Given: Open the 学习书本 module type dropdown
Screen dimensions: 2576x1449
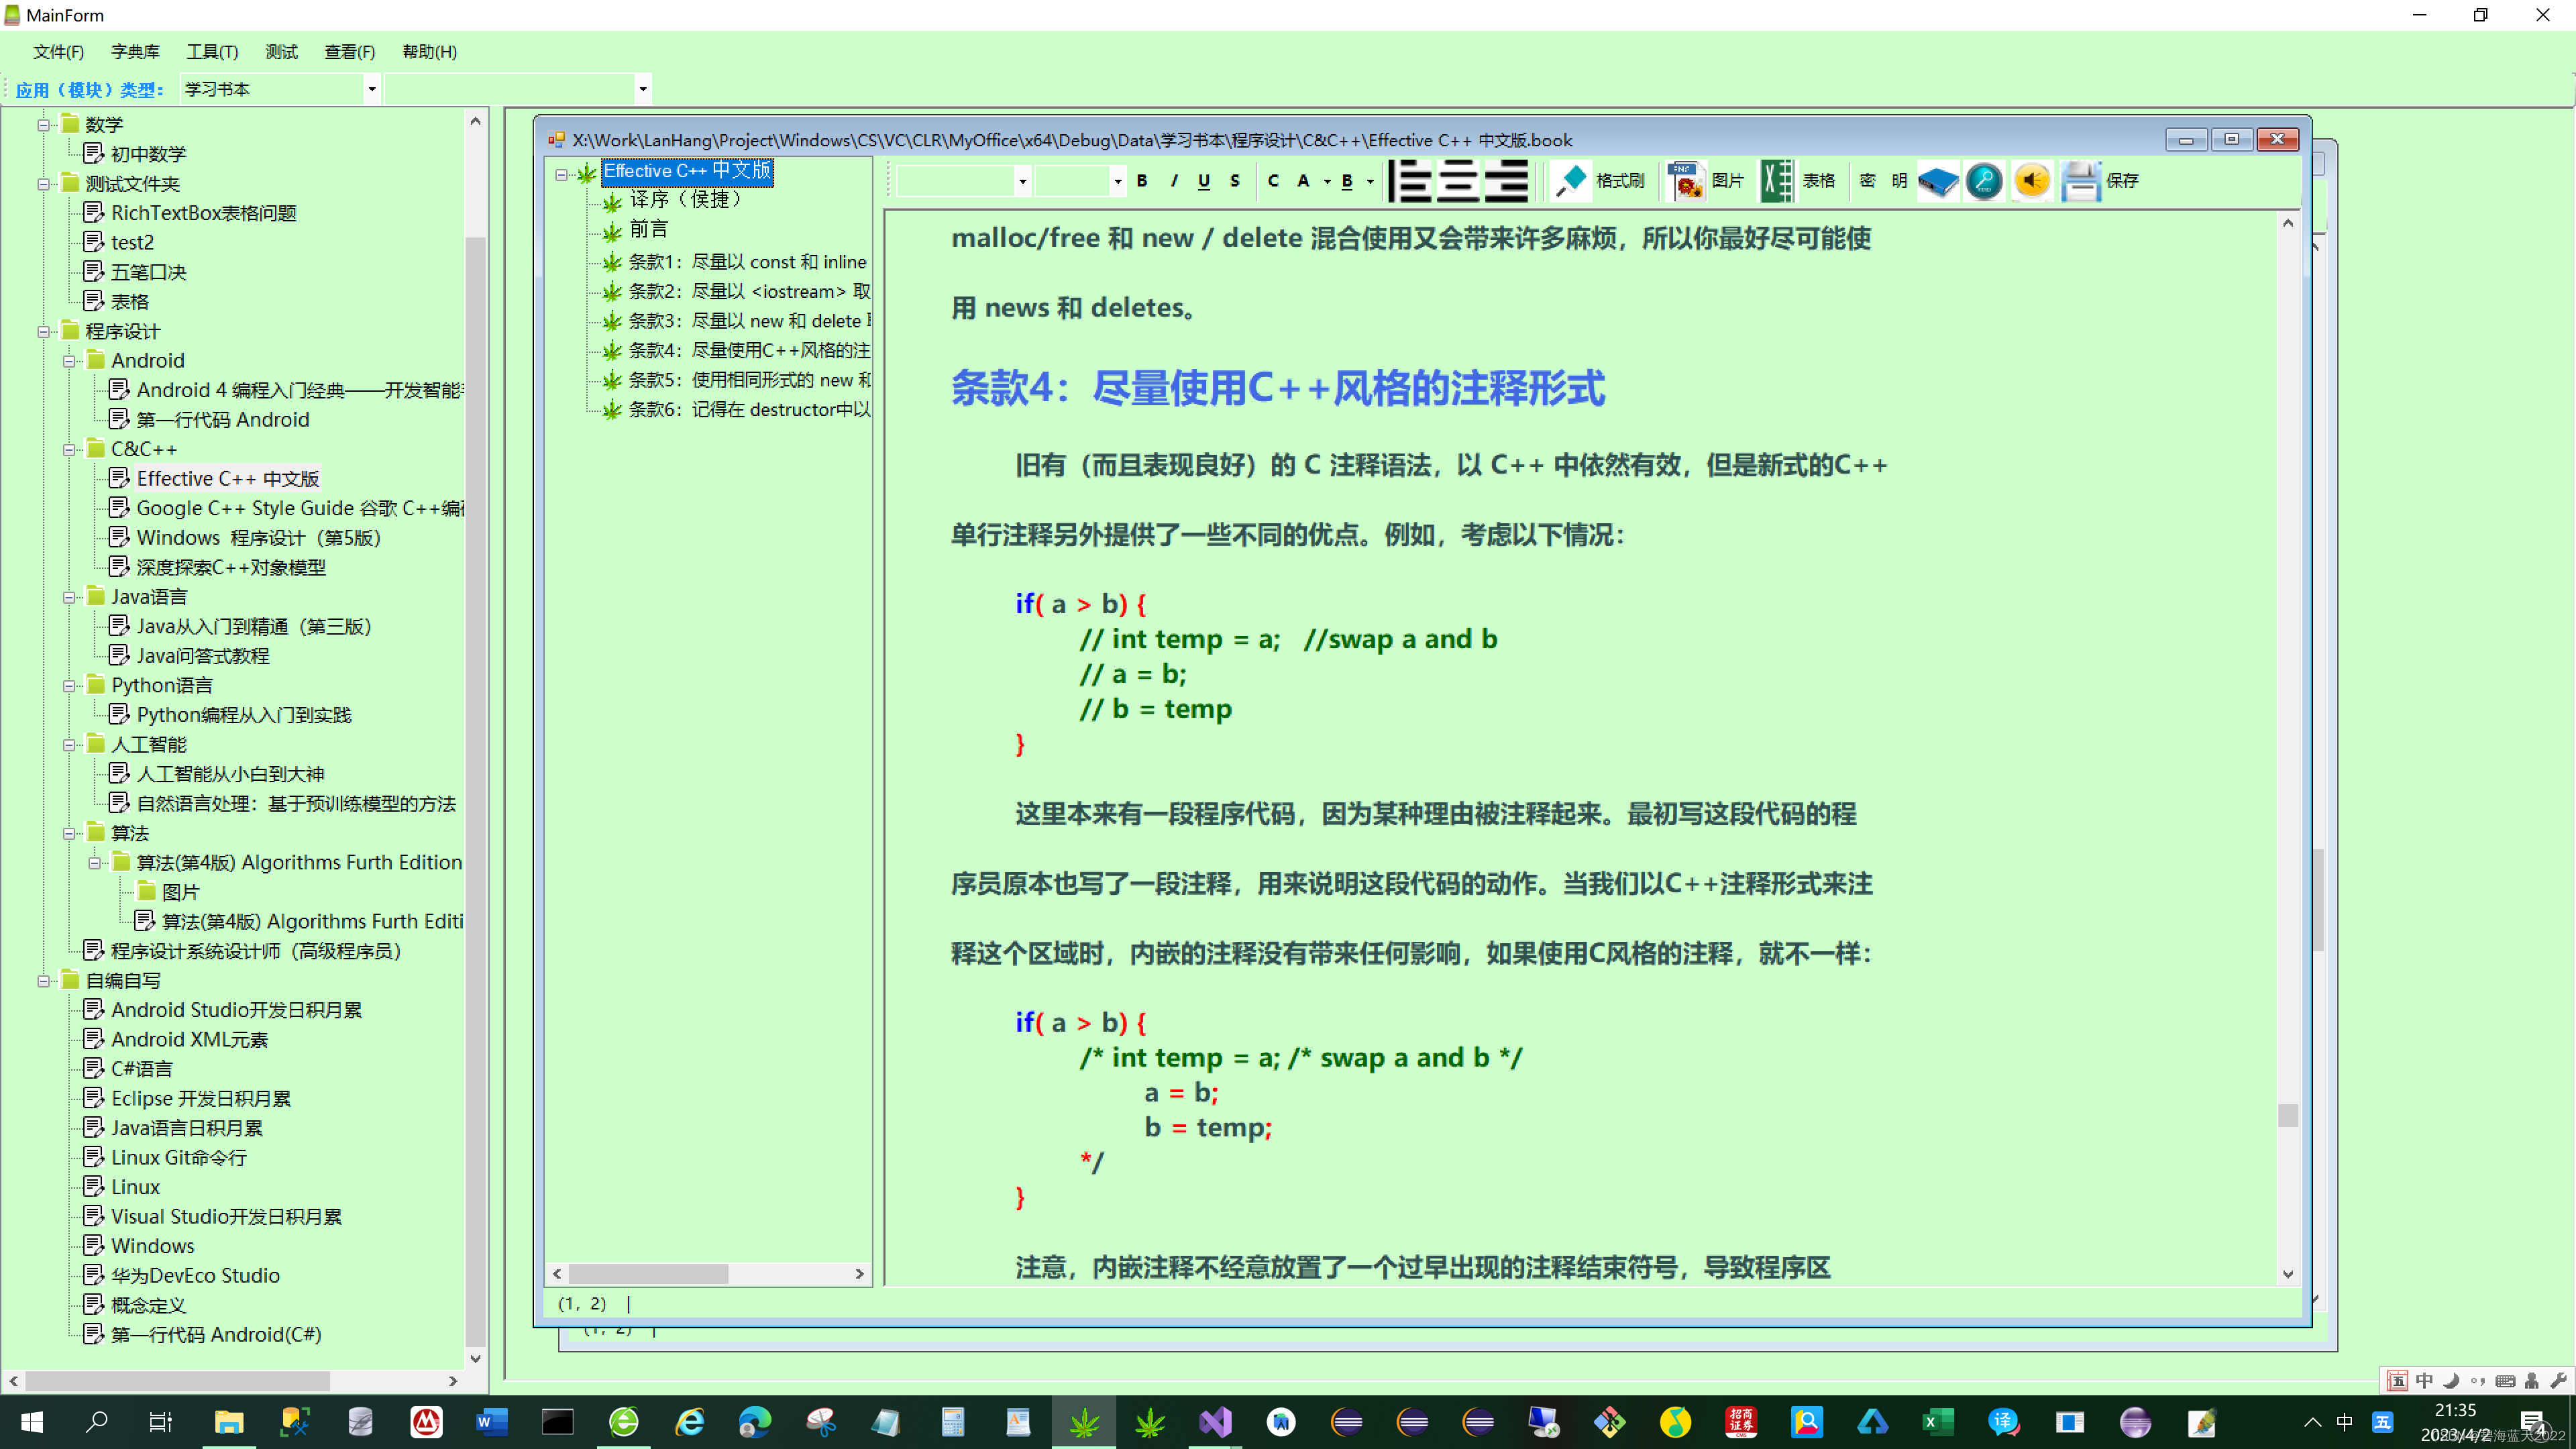Looking at the screenshot, I should (x=372, y=89).
